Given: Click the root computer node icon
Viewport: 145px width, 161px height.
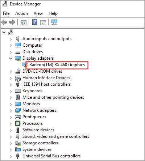Looking at the screenshot, I should click(x=11, y=32).
